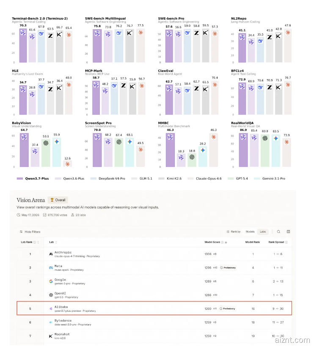Click the DeepSeek-V4-Pro blue legend swatch

click(x=94, y=179)
